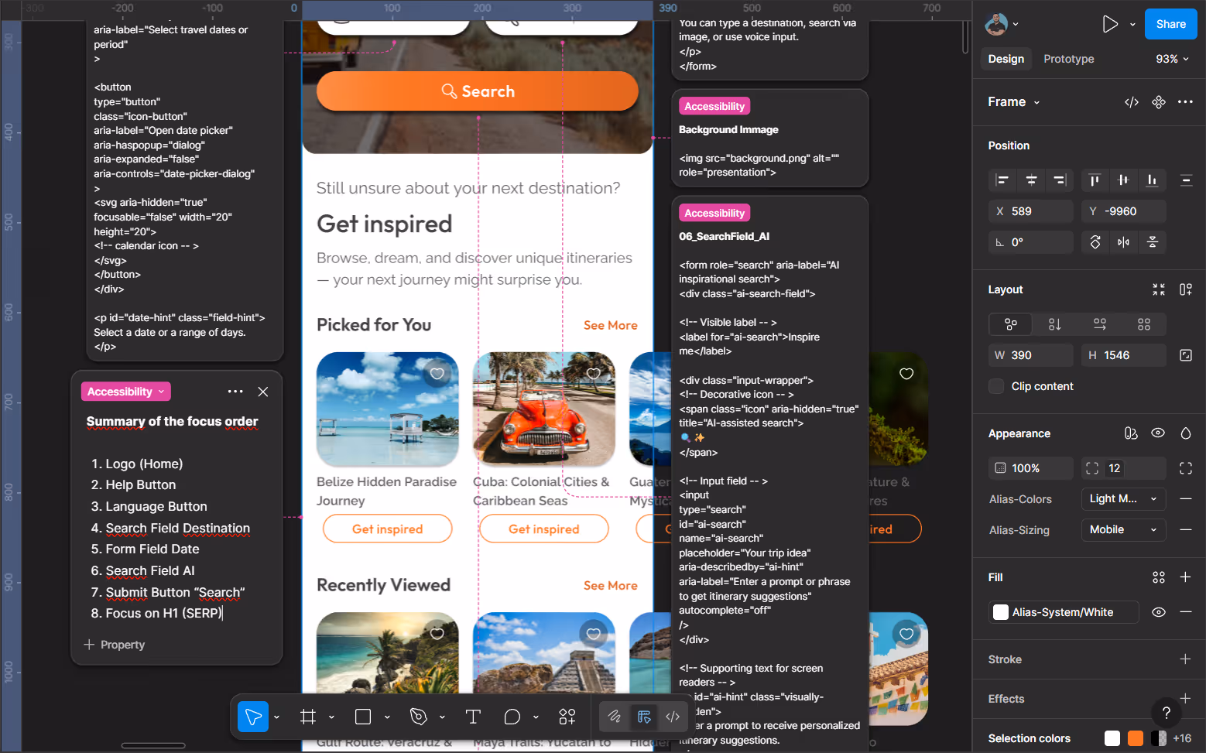The width and height of the screenshot is (1206, 753).
Task: Select the Frame tool
Action: click(308, 717)
